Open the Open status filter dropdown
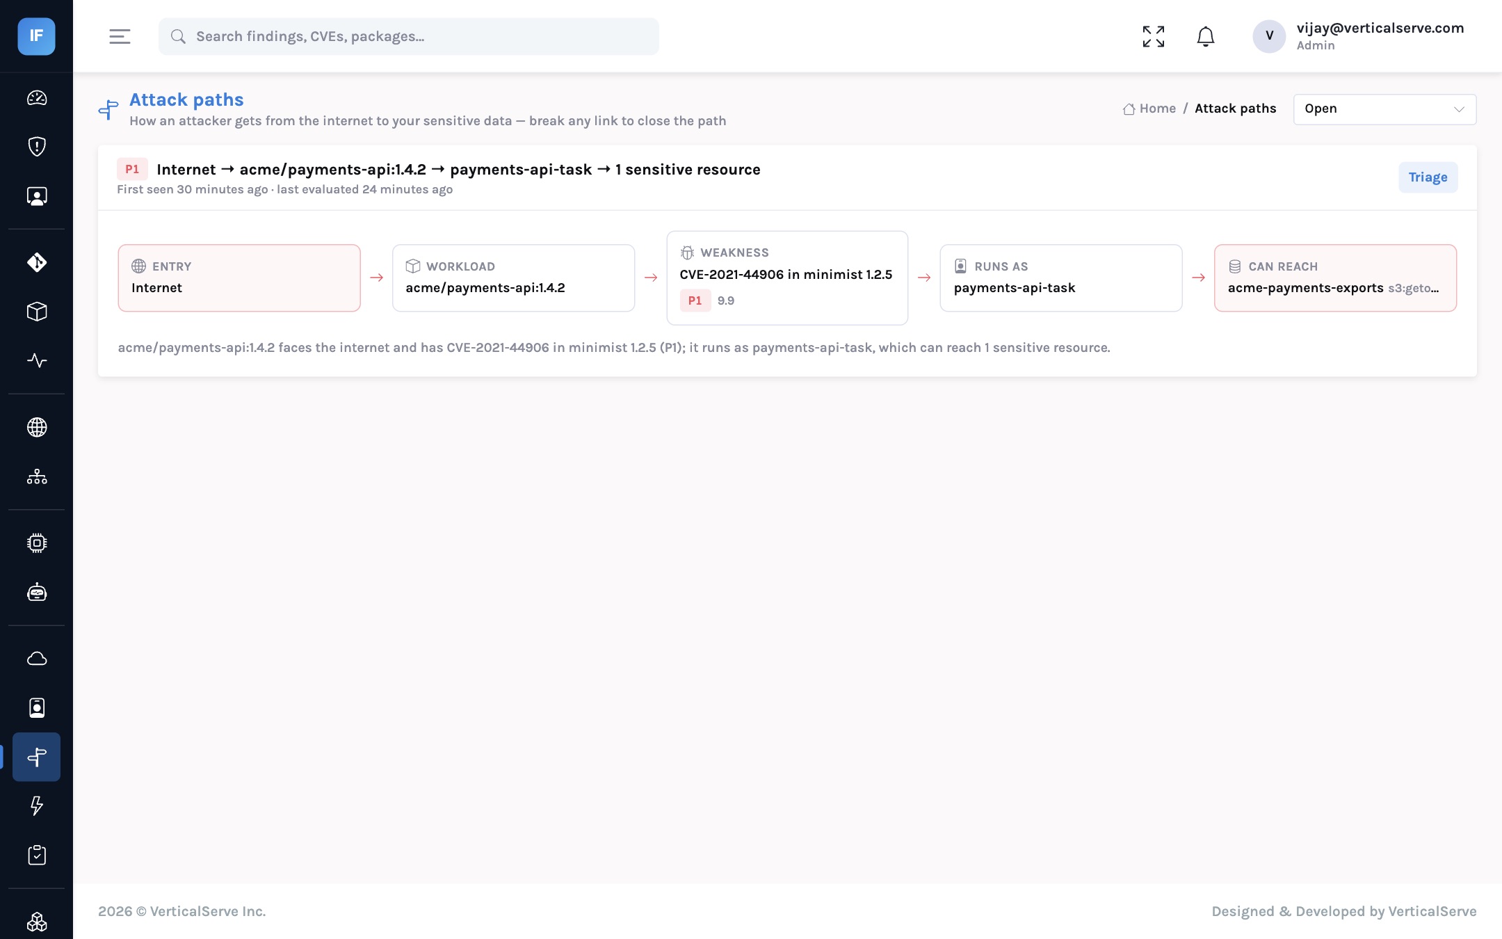 1384,109
